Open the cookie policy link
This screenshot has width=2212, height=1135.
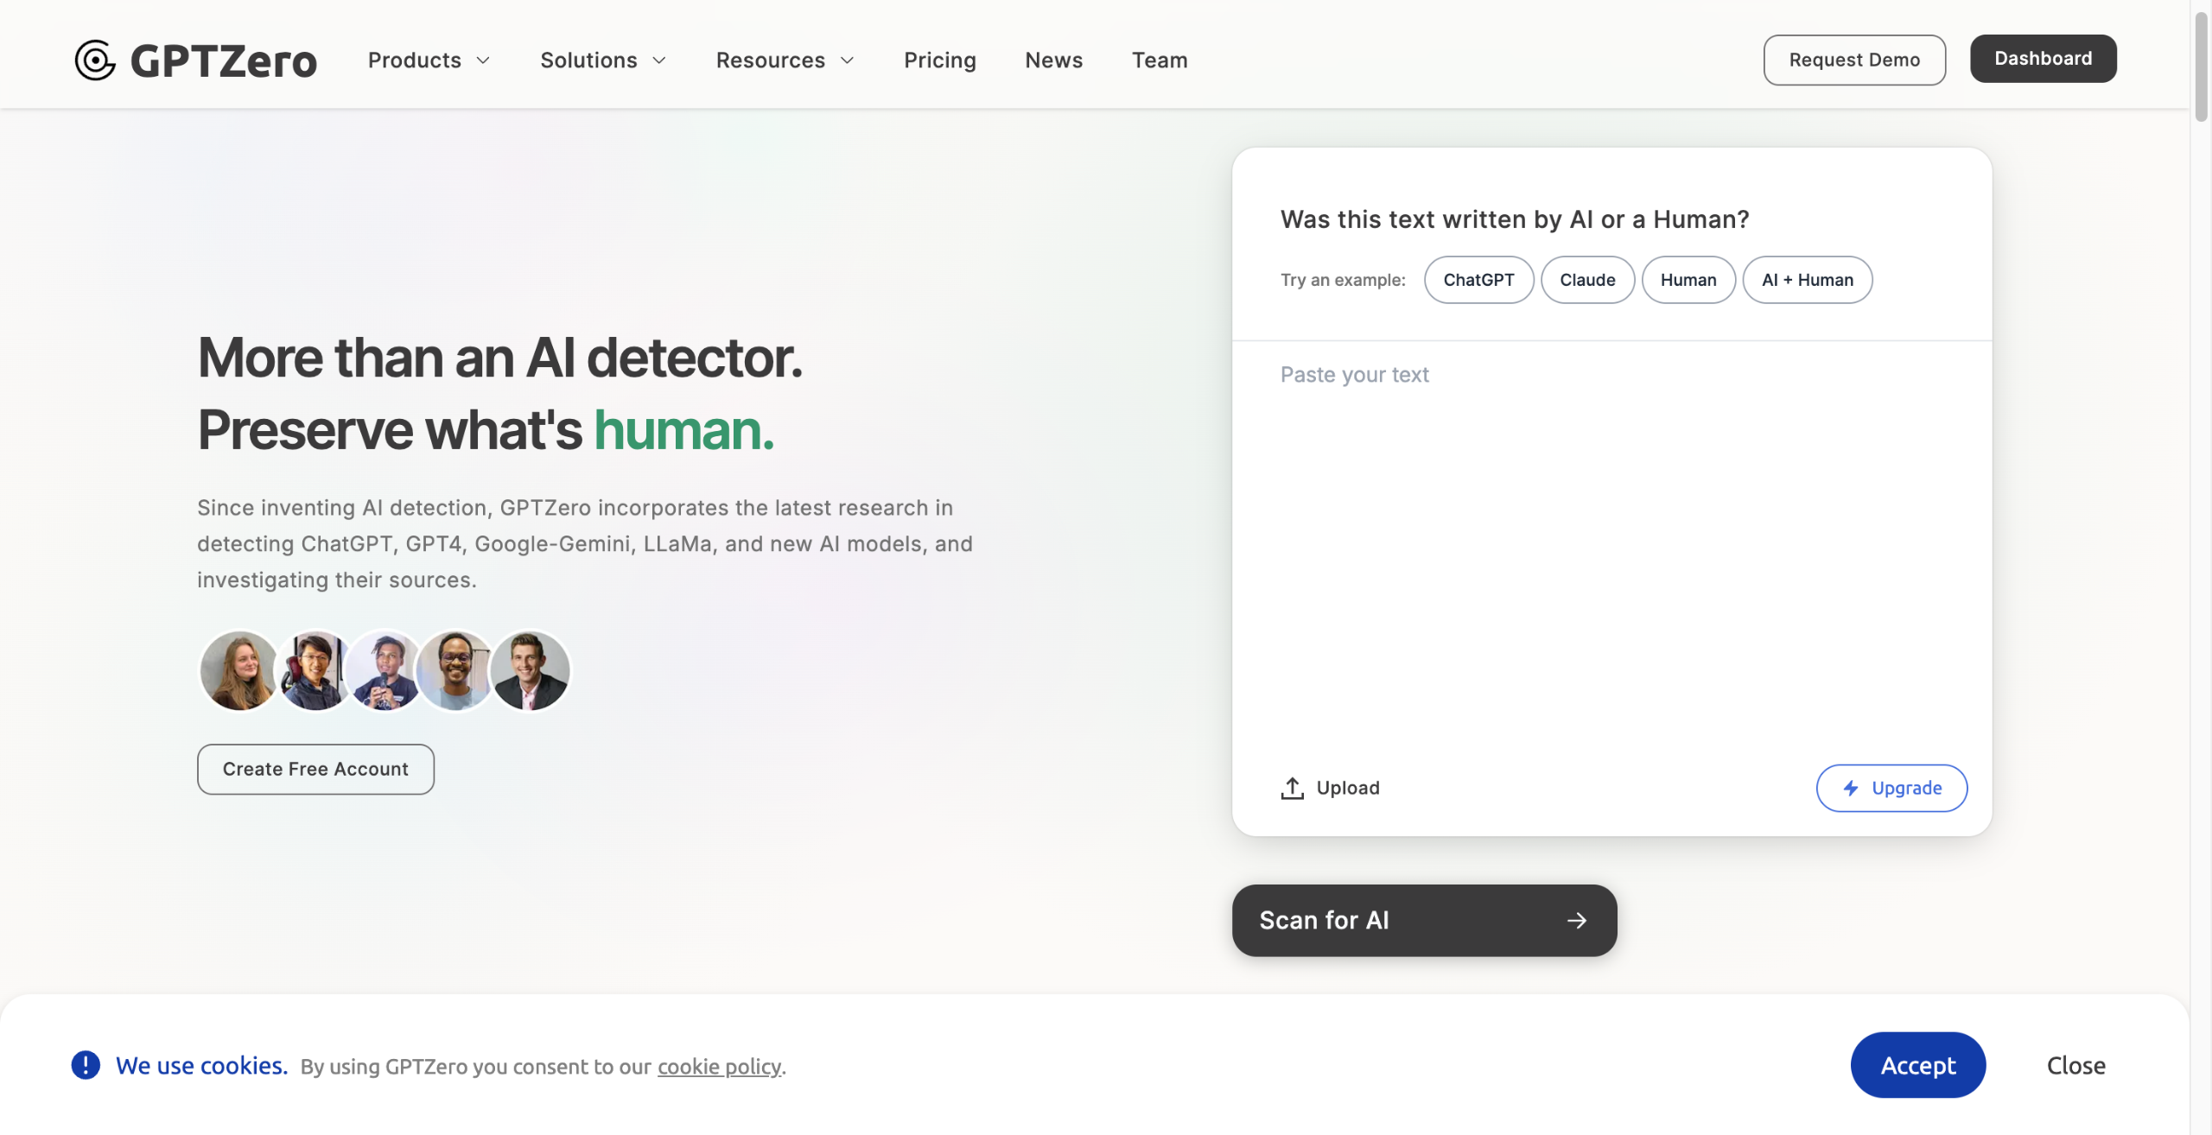(719, 1067)
